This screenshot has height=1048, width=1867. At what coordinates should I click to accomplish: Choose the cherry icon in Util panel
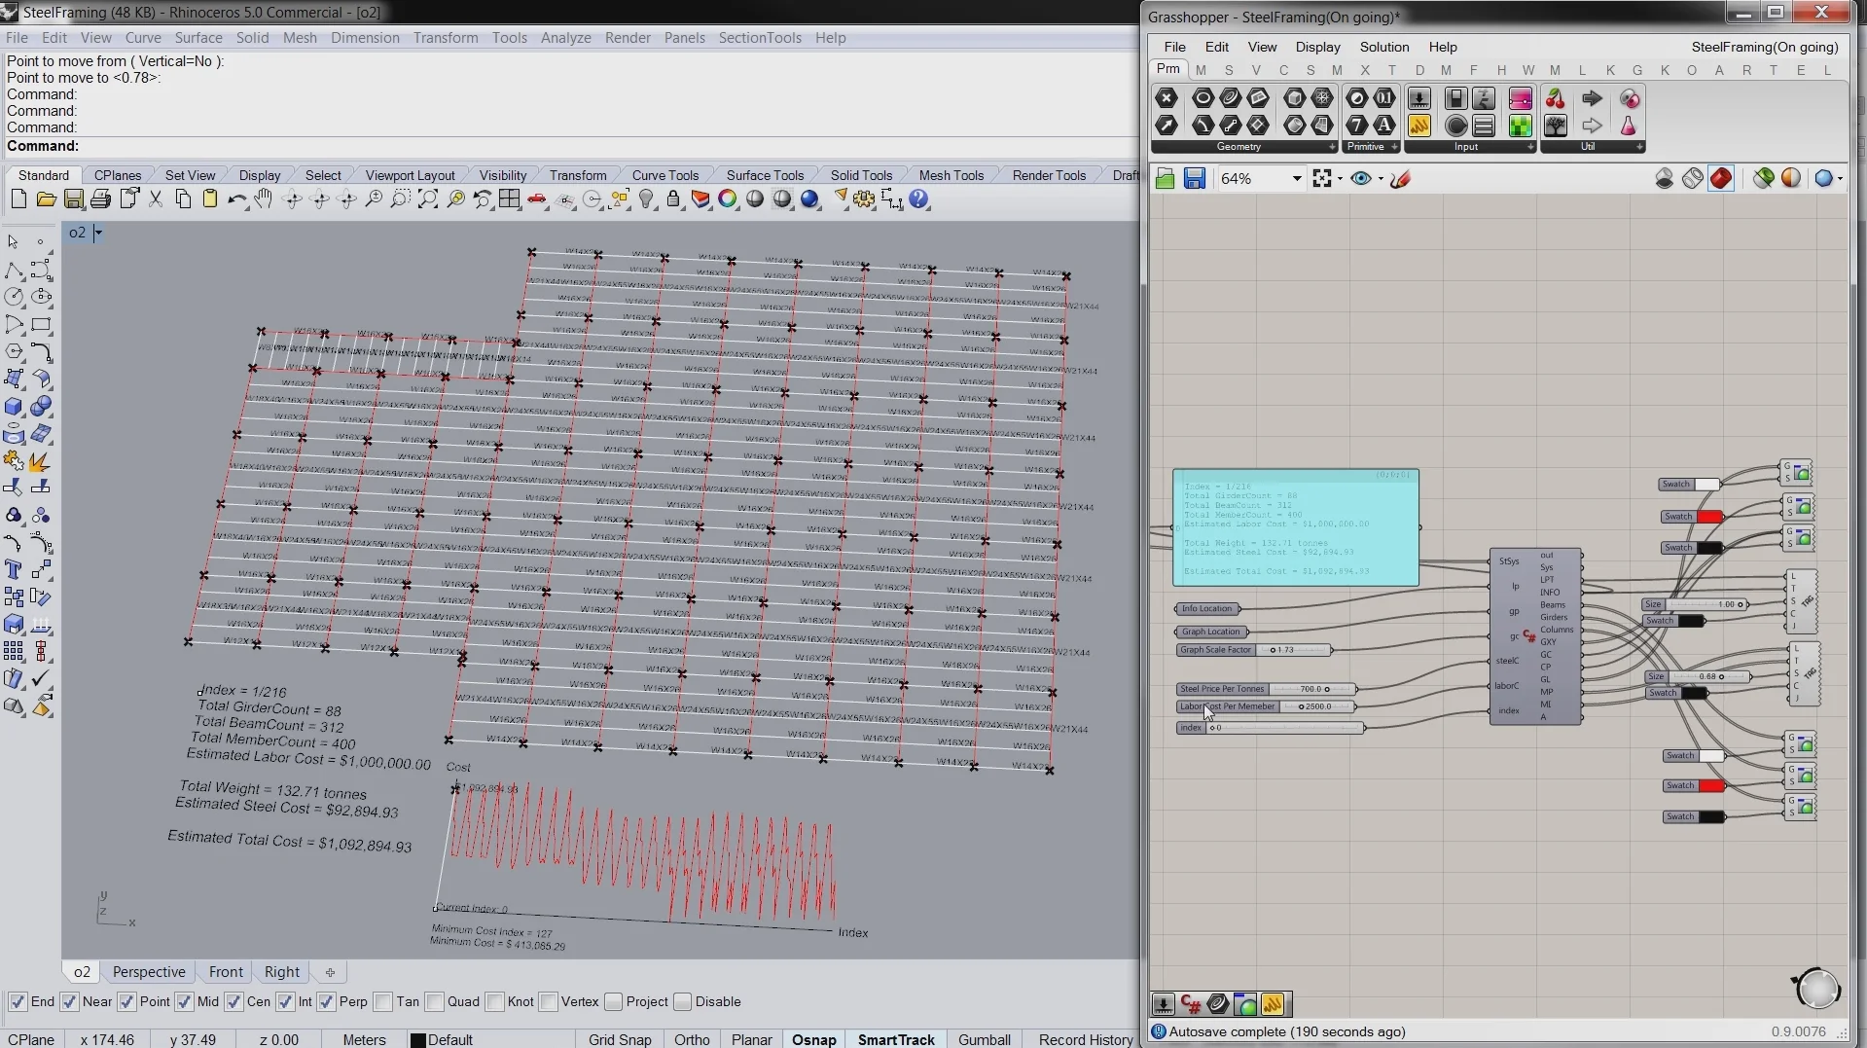click(1556, 98)
